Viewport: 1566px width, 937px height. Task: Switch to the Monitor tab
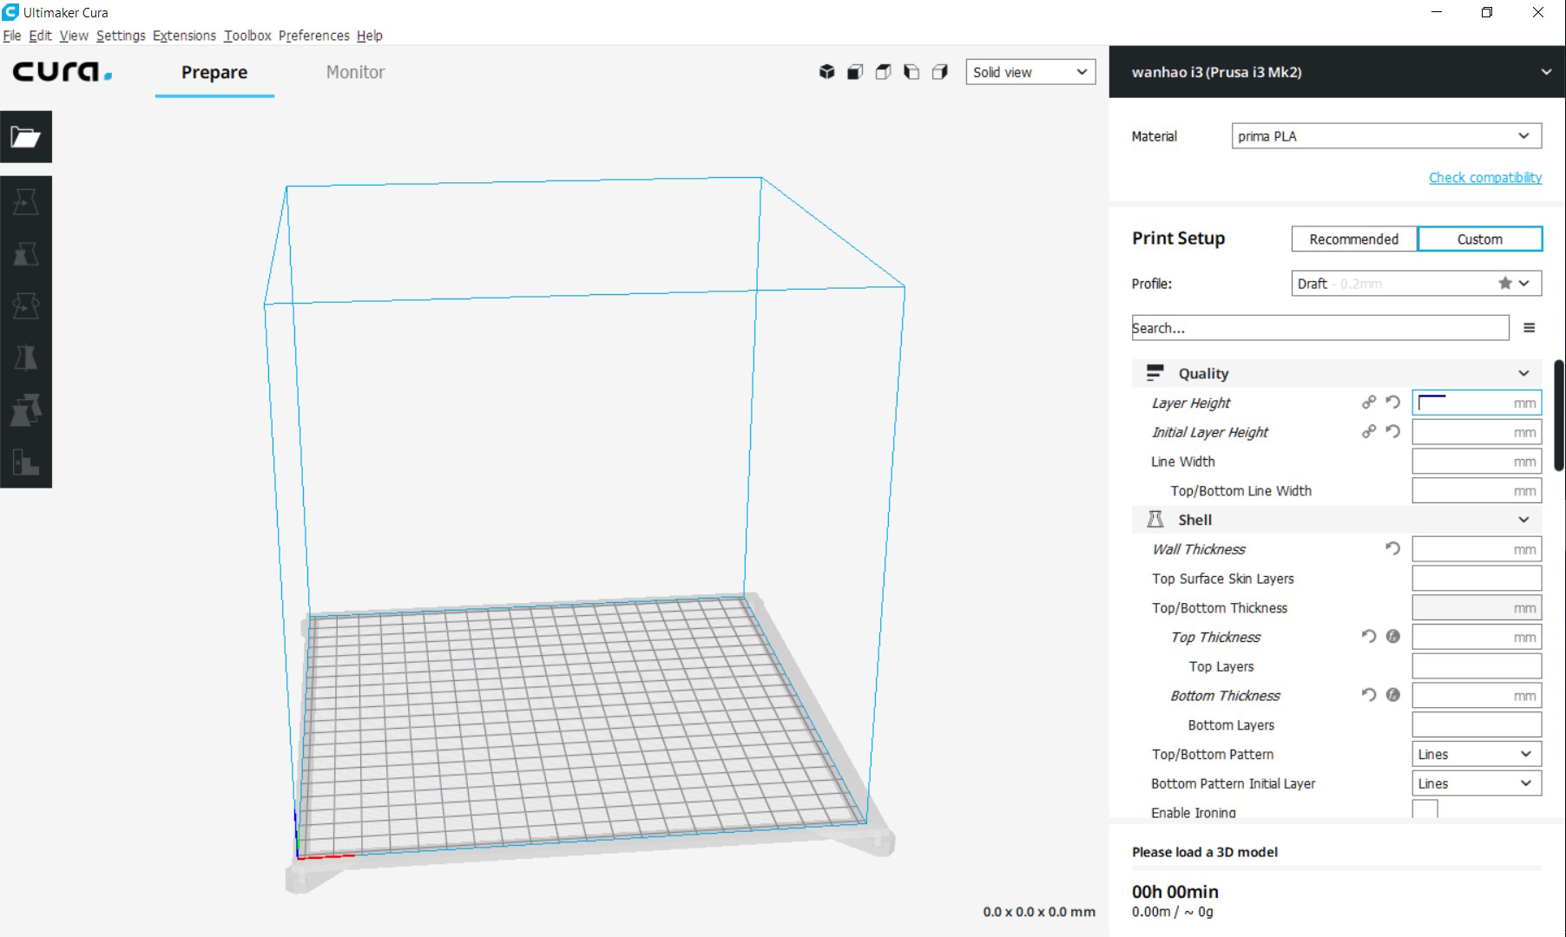(x=355, y=72)
